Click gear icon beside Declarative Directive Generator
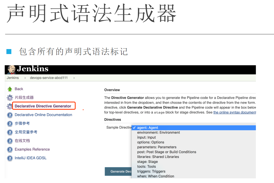Image resolution: width=274 pixels, height=183 pixels. coord(10,106)
